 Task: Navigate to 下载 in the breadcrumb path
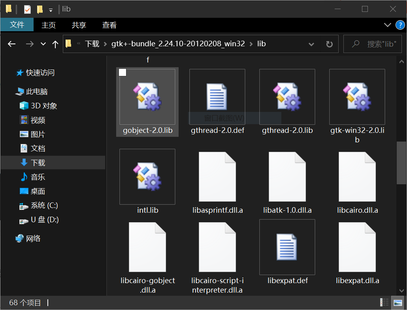(92, 44)
